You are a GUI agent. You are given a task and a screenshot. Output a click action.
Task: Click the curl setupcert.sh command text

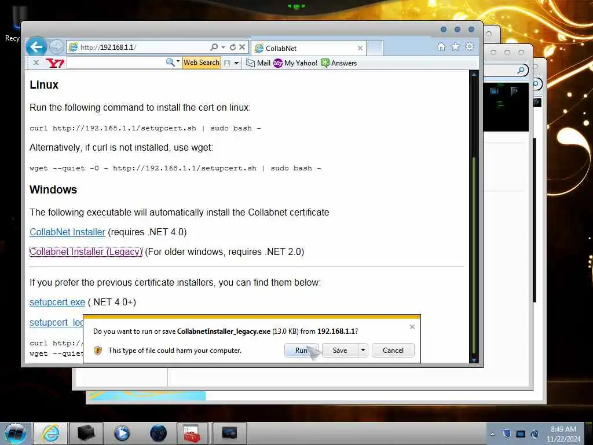[145, 128]
